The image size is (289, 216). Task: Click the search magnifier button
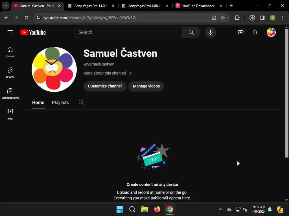(191, 32)
